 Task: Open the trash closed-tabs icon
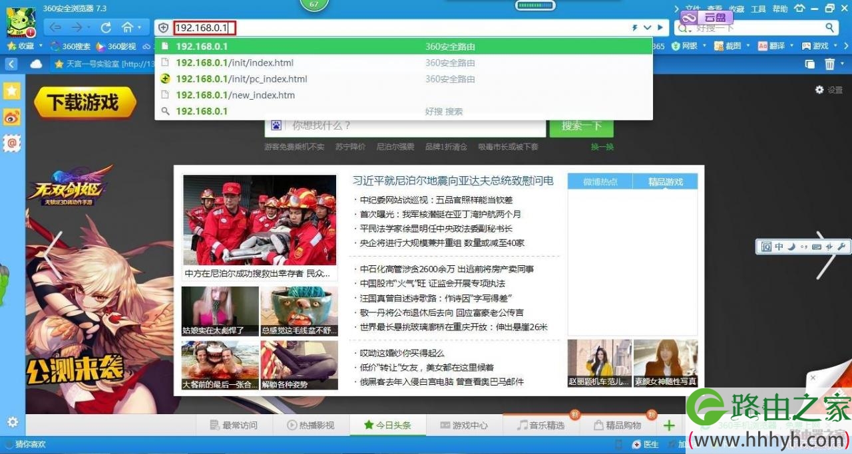coord(829,64)
